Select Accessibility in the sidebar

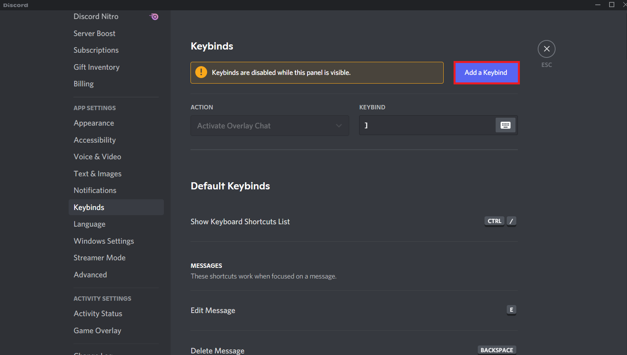click(x=94, y=140)
